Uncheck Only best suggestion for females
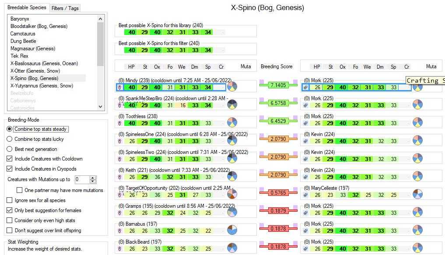The width and height of the screenshot is (445, 255). point(9,210)
